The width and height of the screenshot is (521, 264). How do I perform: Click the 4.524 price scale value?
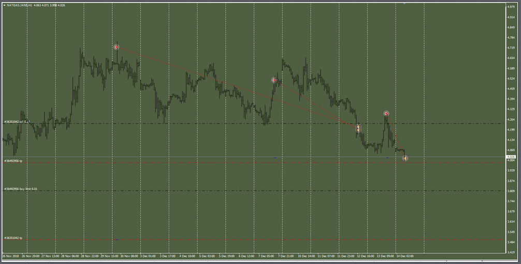(511, 79)
